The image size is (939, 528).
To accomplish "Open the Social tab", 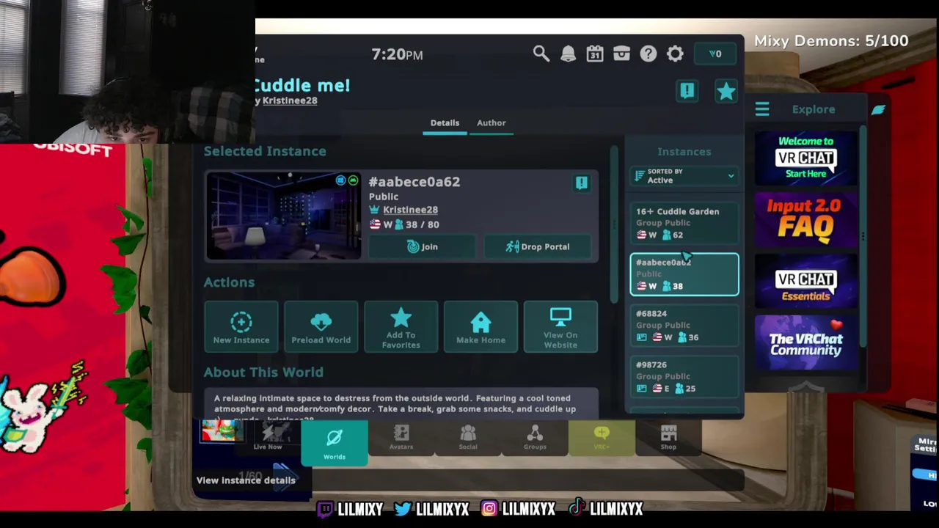I will [x=468, y=438].
